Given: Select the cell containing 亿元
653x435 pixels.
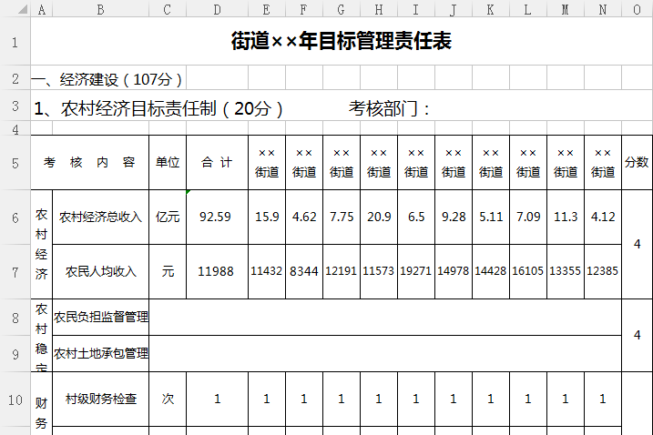Looking at the screenshot, I should pyautogui.click(x=168, y=217).
